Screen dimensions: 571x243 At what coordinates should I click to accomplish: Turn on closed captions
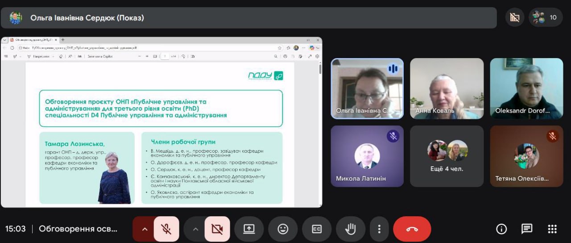317,229
